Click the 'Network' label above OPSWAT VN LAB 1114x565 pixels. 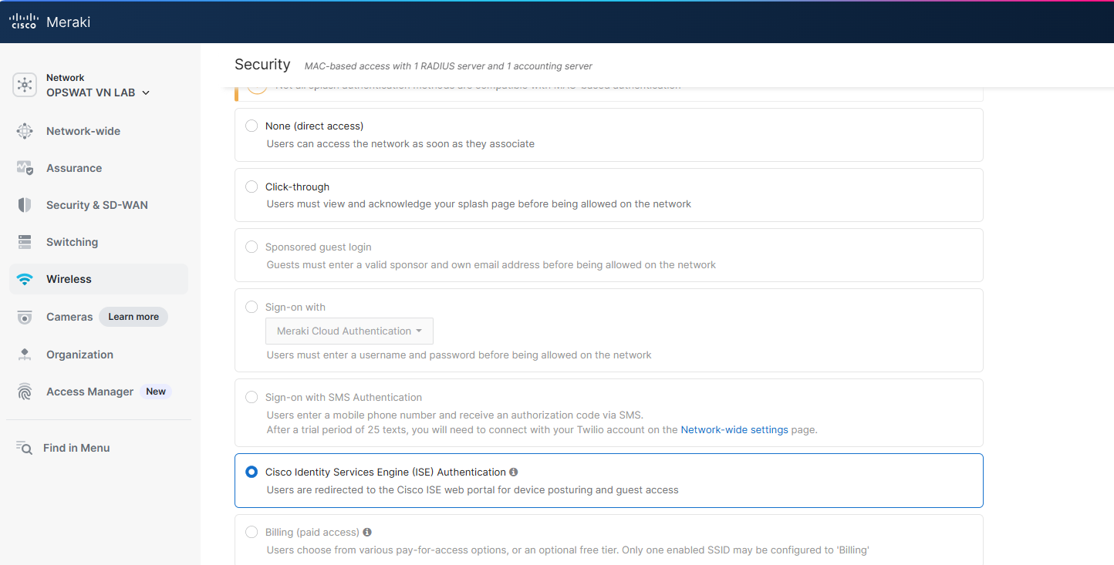coord(66,78)
